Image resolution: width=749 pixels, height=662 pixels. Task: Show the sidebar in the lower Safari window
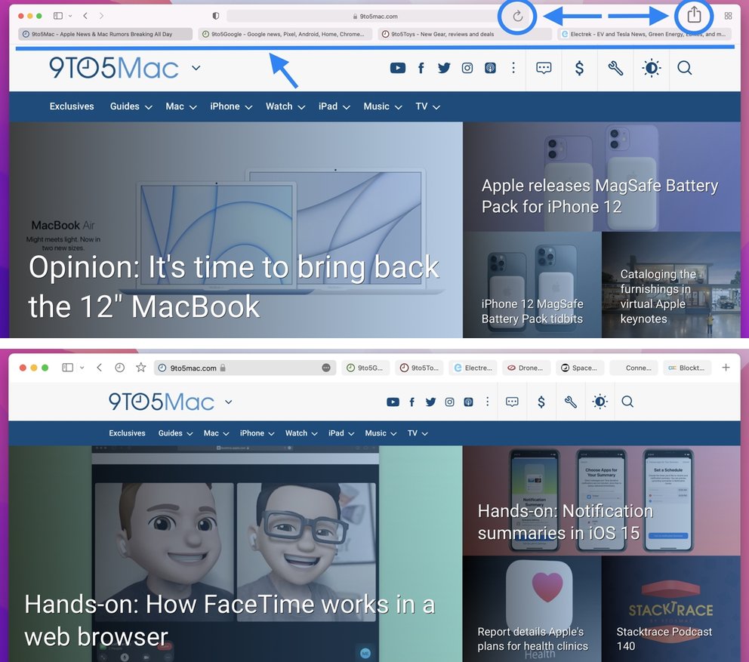tap(67, 368)
